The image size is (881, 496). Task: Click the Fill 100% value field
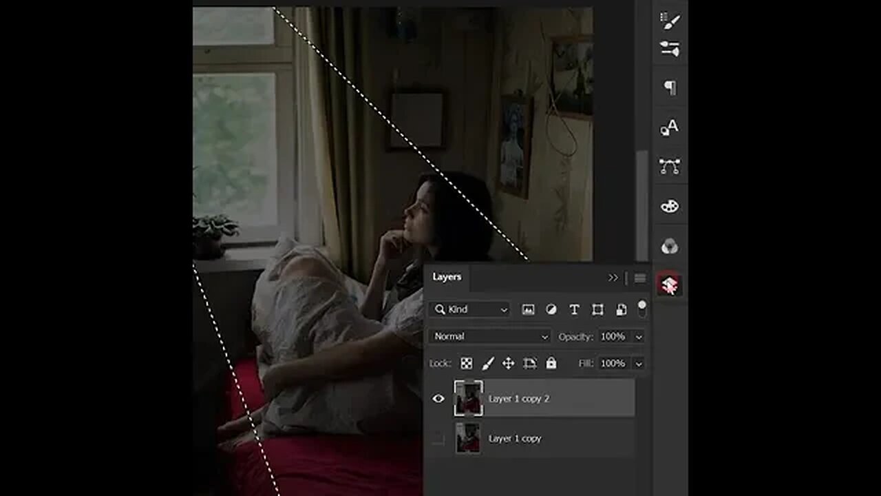click(x=613, y=364)
